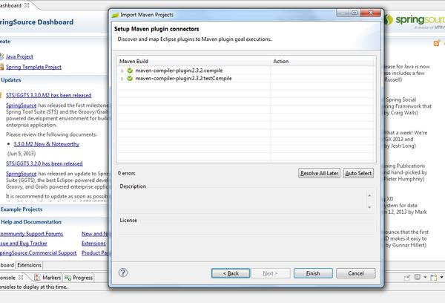Switch to the Progress view tab

(x=79, y=278)
